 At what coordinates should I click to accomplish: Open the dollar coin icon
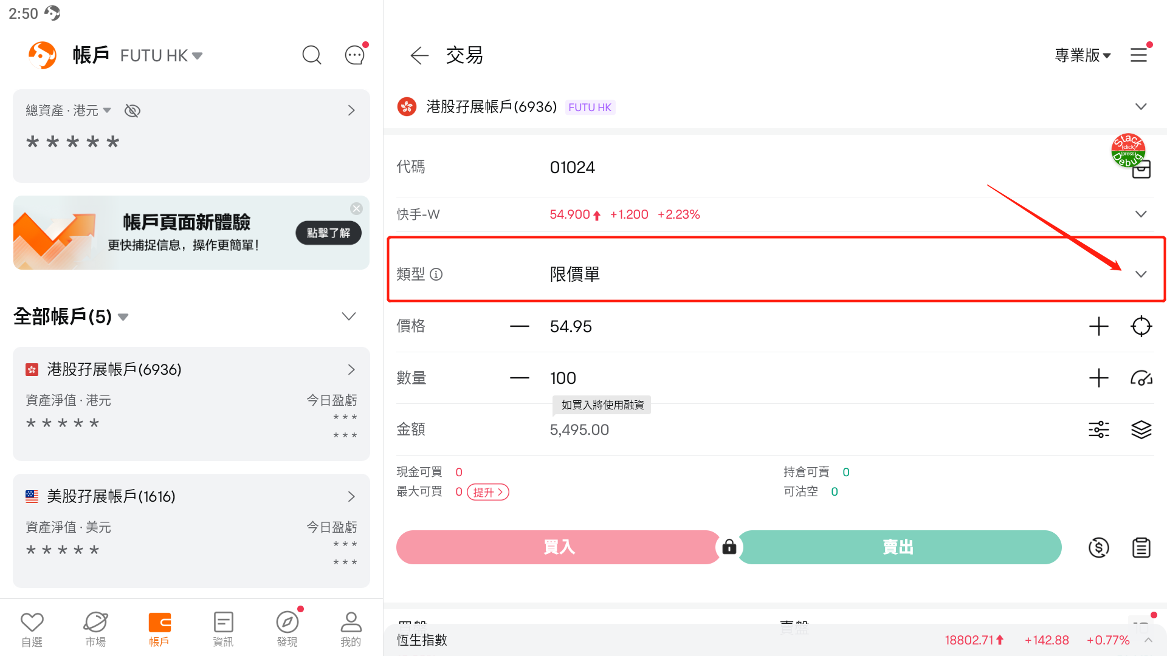point(1099,548)
